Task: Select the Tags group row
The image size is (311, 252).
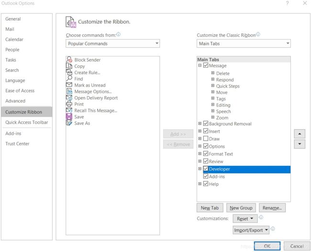Action: click(221, 99)
